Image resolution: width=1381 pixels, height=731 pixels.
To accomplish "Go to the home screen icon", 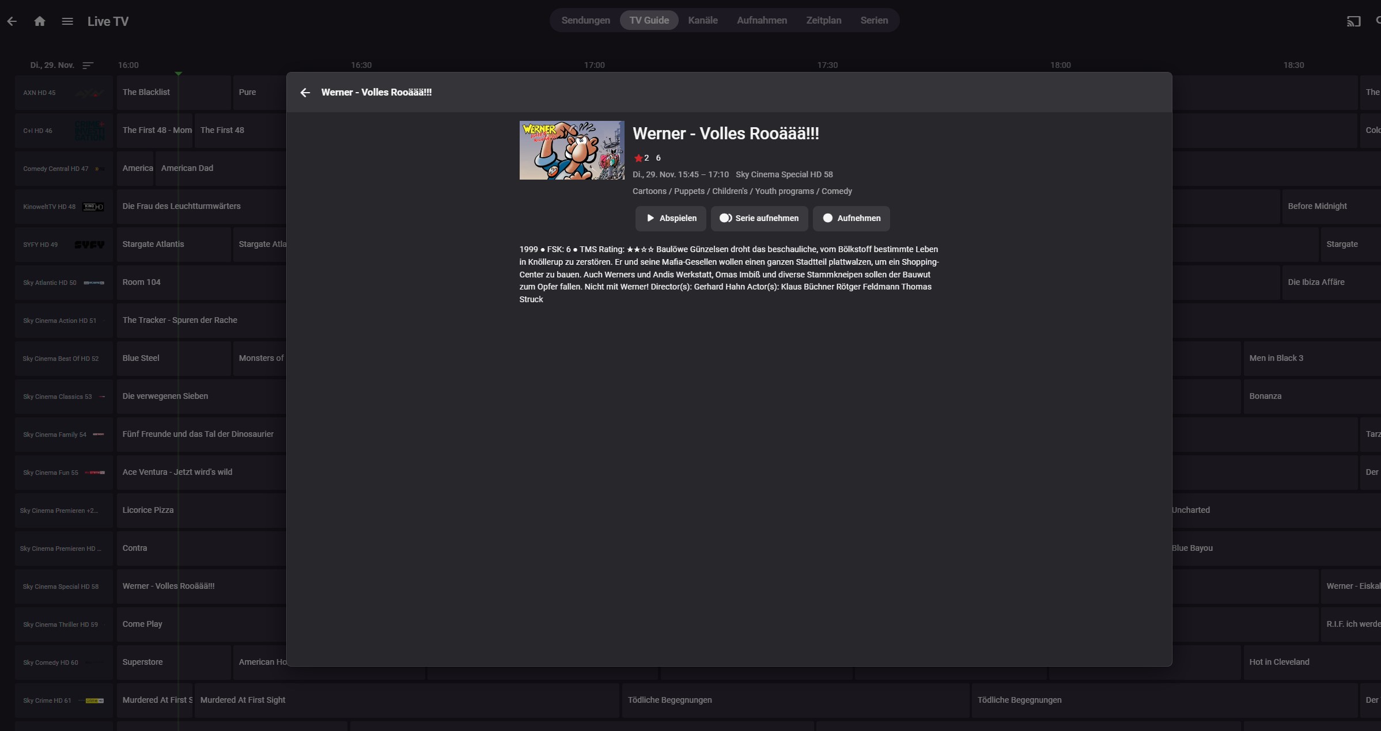I will point(40,21).
